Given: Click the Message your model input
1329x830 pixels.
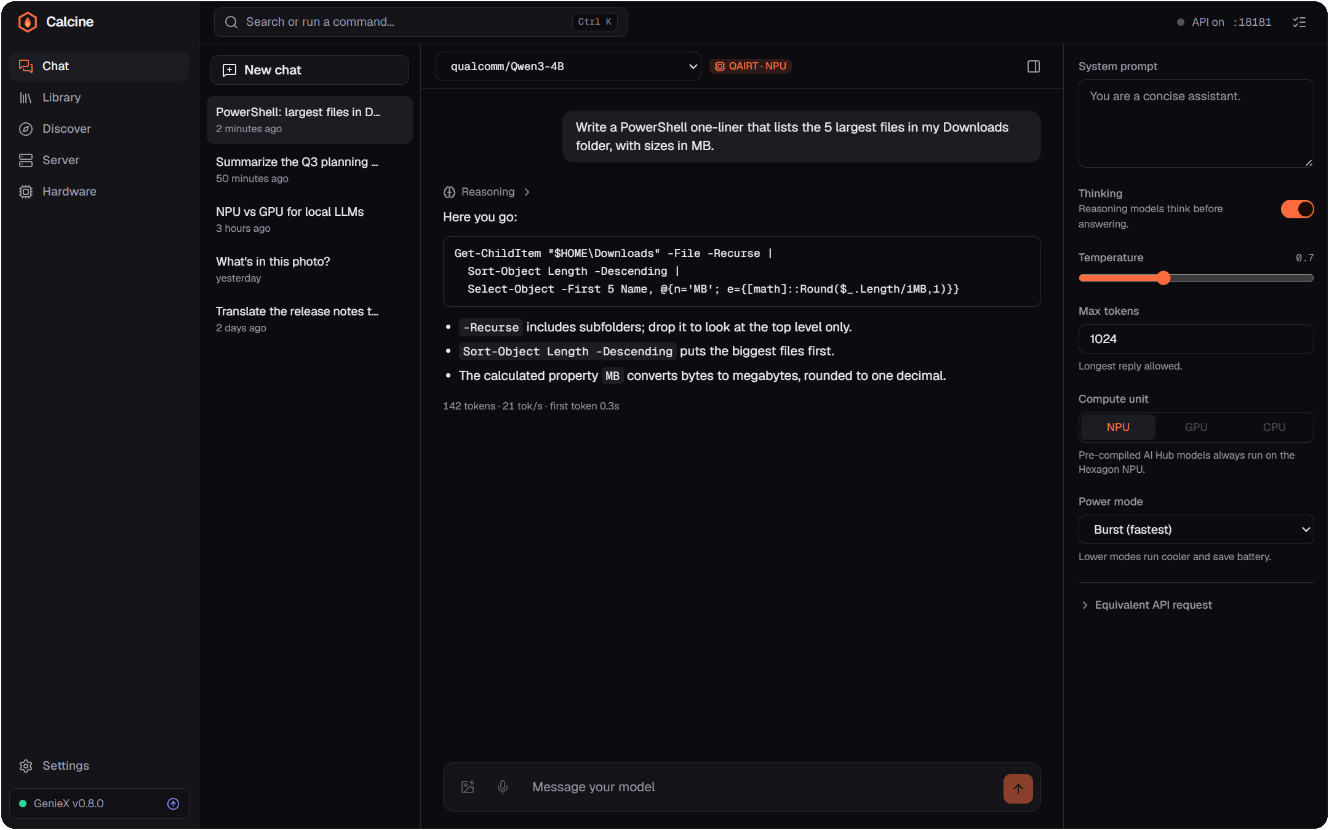Looking at the screenshot, I should (x=761, y=787).
